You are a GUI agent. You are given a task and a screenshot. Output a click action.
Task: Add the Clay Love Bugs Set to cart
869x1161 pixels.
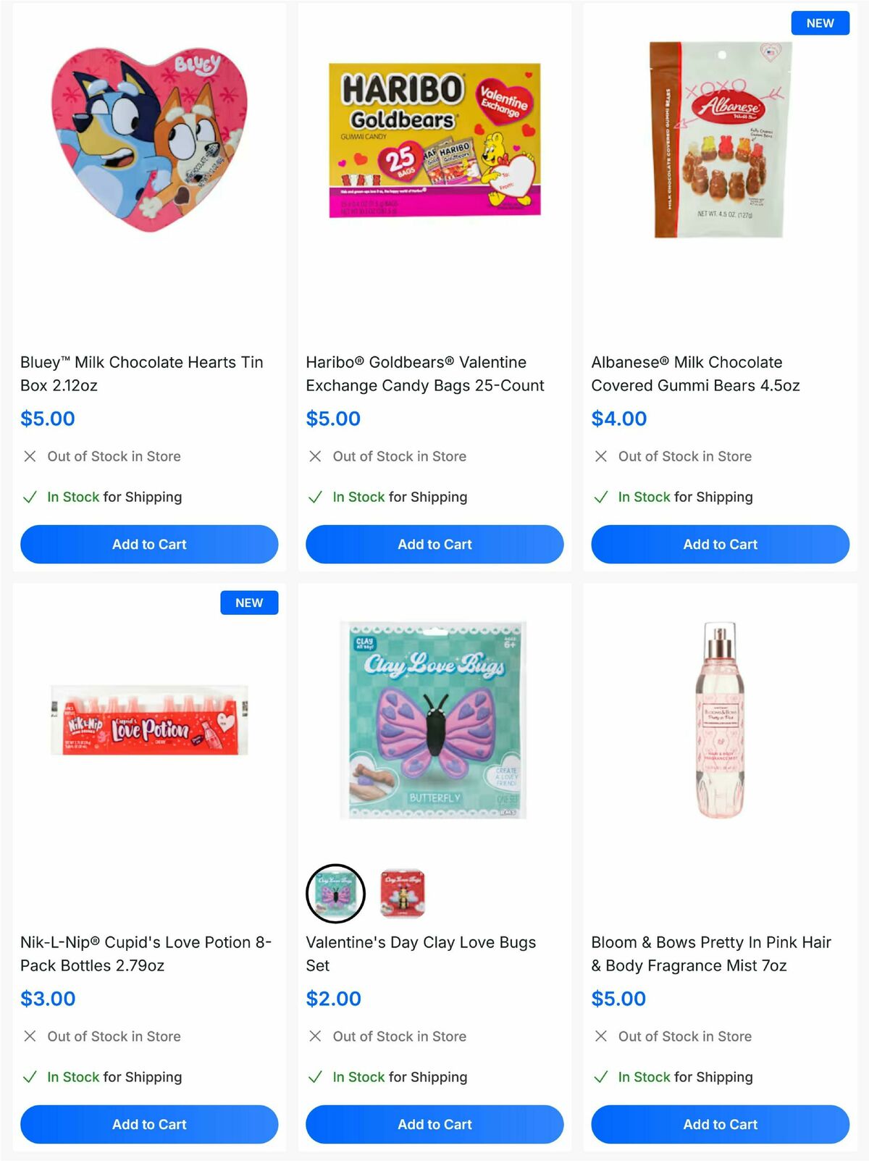click(434, 1124)
